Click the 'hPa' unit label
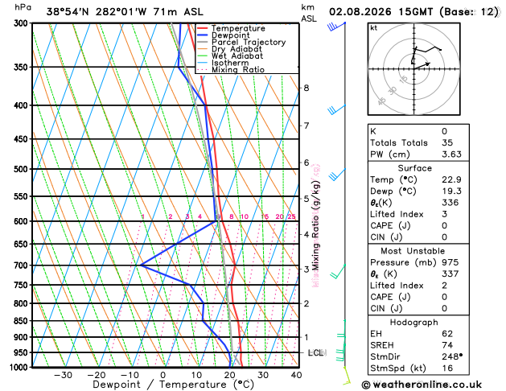 tap(23, 7)
